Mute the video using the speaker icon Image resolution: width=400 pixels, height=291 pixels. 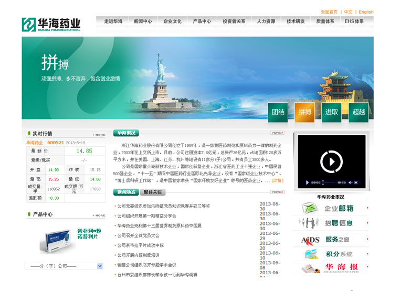tap(349, 182)
